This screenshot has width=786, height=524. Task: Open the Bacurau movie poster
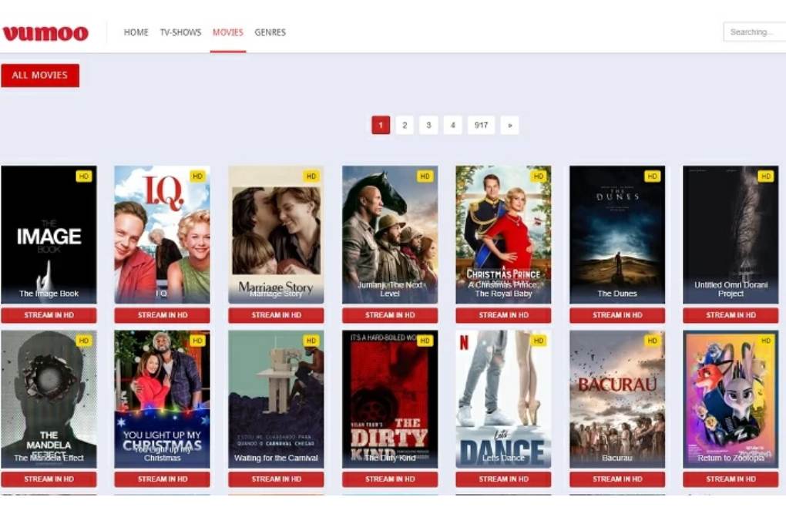[617, 399]
